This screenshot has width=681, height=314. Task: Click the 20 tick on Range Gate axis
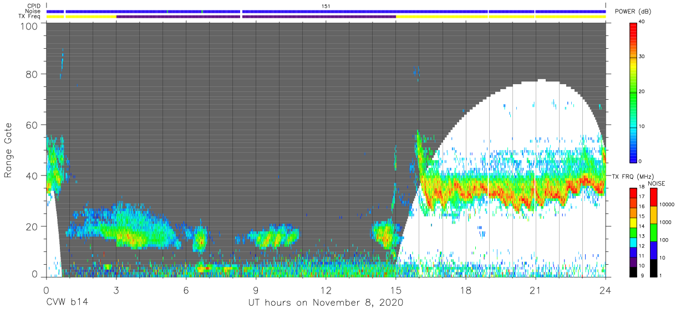pyautogui.click(x=32, y=226)
